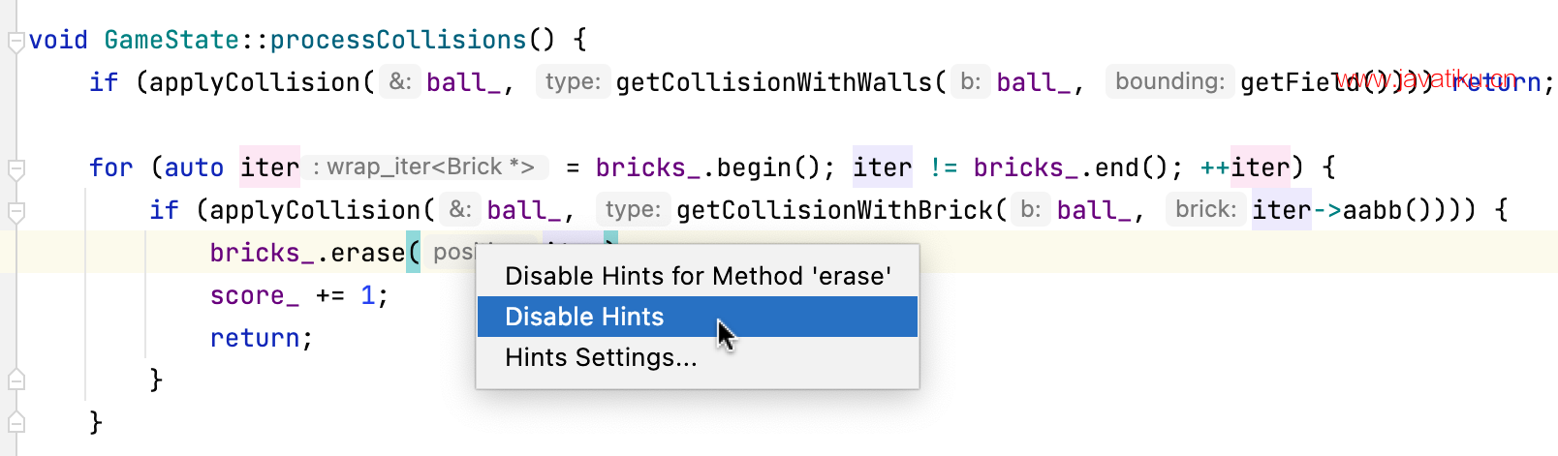Click the 'bounding:' inlay hint
The image size is (1558, 456).
(1169, 81)
